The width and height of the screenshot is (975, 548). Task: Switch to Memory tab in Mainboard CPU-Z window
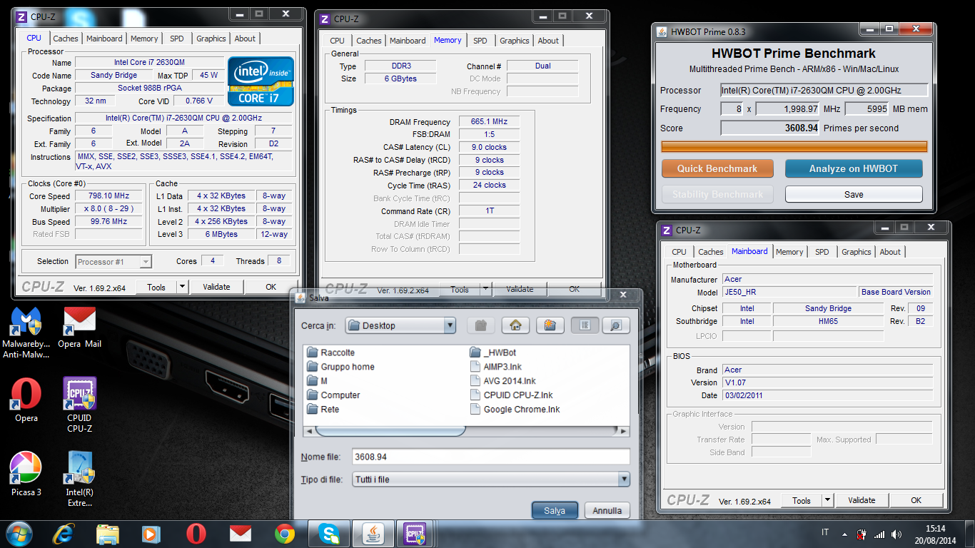point(789,252)
